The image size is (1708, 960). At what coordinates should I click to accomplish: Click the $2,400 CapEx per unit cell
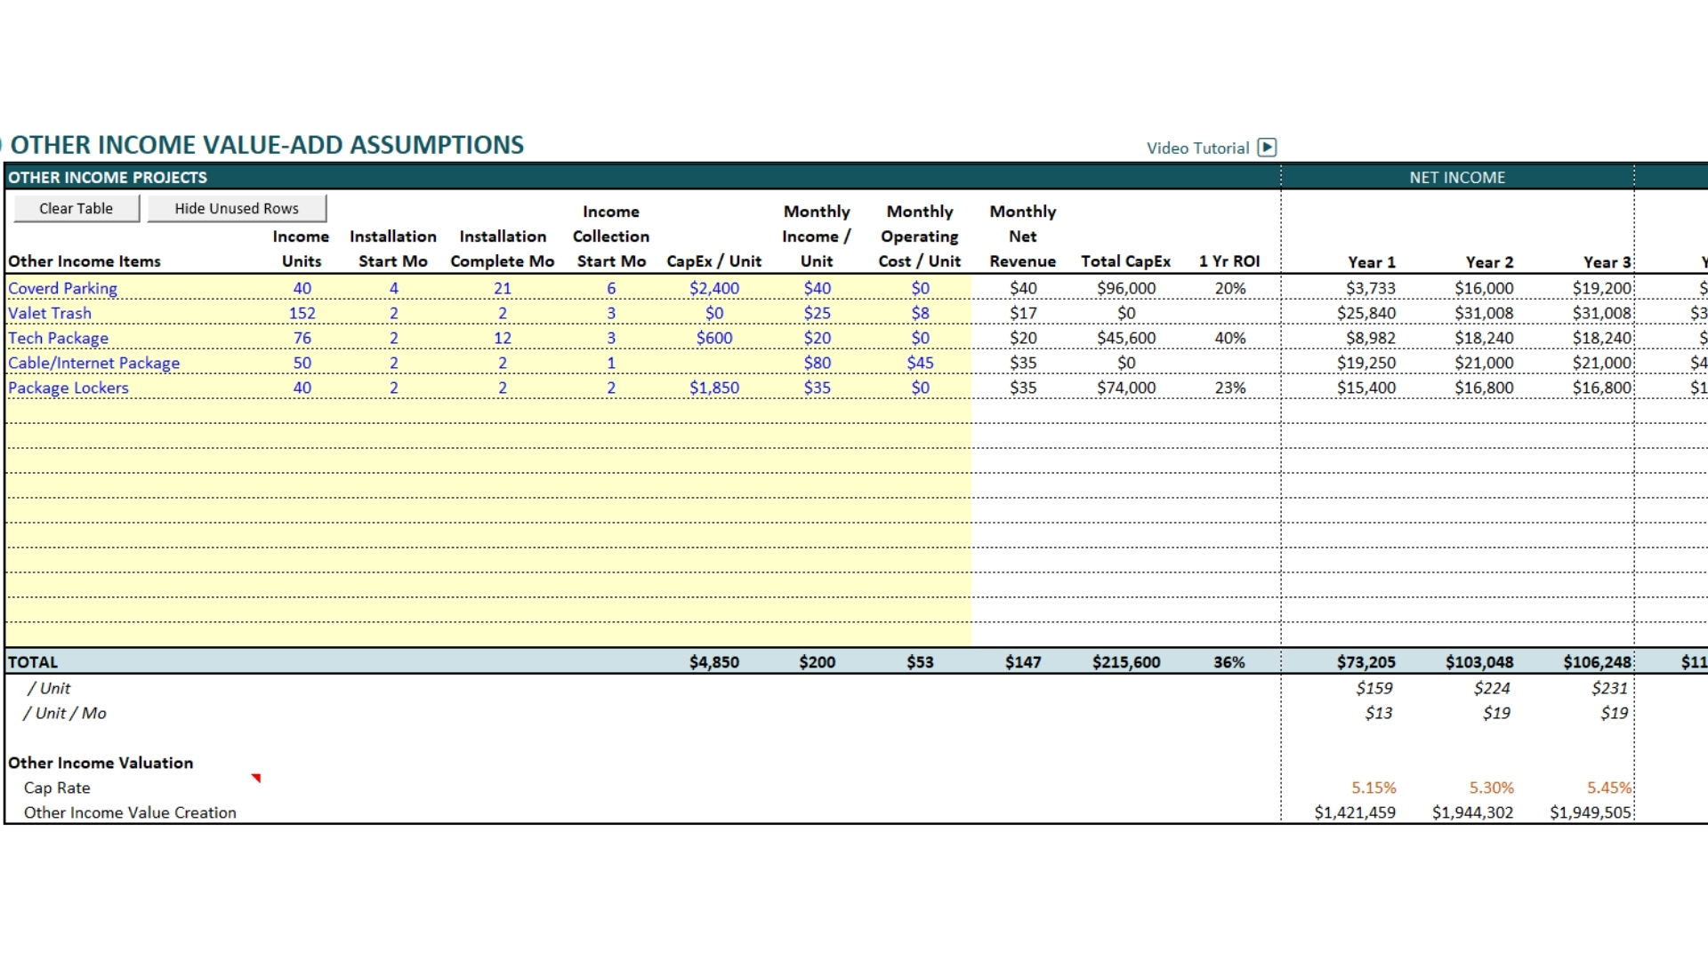point(714,288)
